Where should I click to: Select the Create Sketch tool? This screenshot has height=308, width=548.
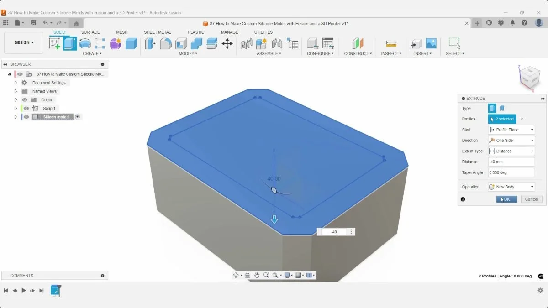point(54,43)
